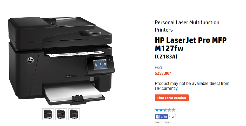The image size is (246, 126).
Task: Click the $259.00 price text
Action: pyautogui.click(x=163, y=73)
